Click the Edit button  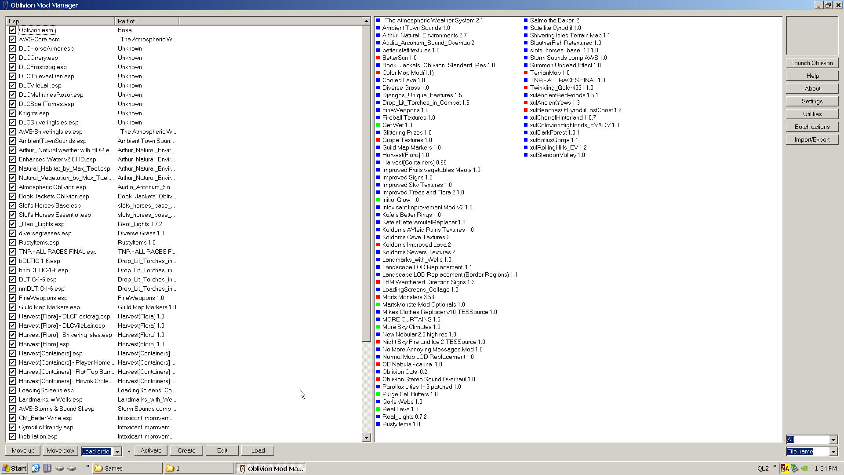pyautogui.click(x=222, y=450)
